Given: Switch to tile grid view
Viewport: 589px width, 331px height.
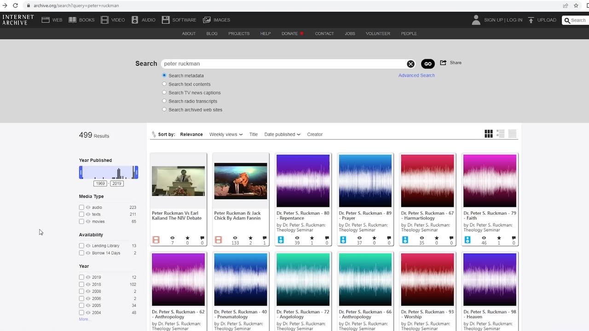Looking at the screenshot, I should pos(489,134).
